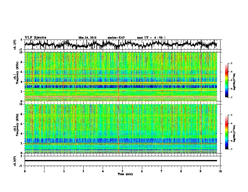Click the "station=KAP" header label
The width and height of the screenshot is (248, 192).
pyautogui.click(x=116, y=38)
